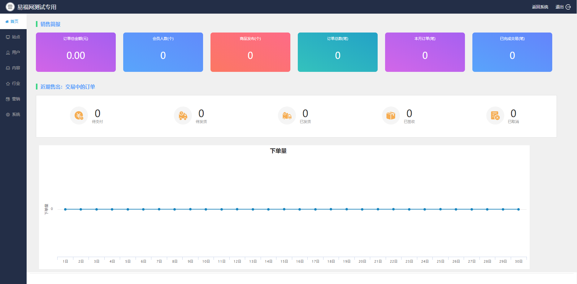Select the 订单总数(笔) card
This screenshot has width=577, height=284.
click(338, 52)
